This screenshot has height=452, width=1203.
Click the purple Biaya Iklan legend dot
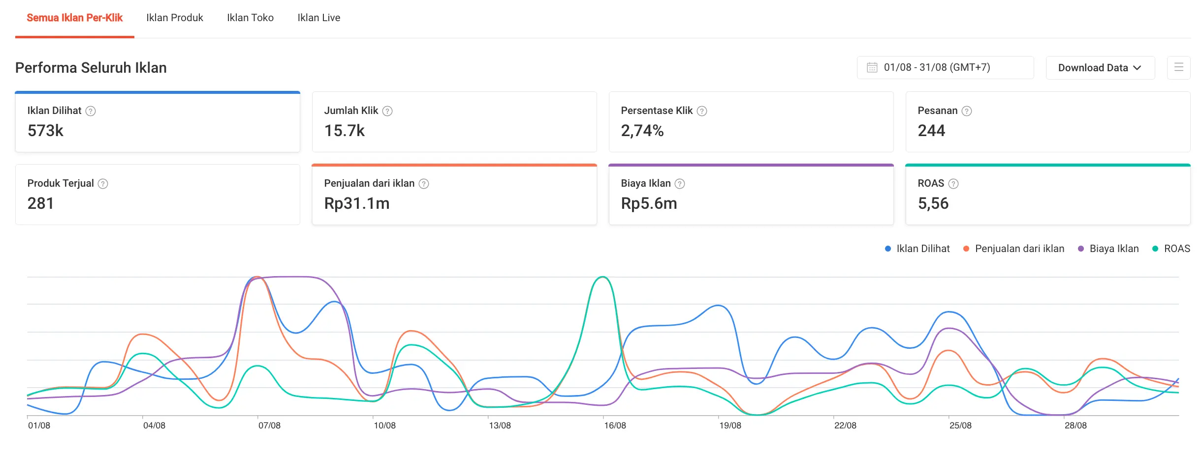(1081, 249)
